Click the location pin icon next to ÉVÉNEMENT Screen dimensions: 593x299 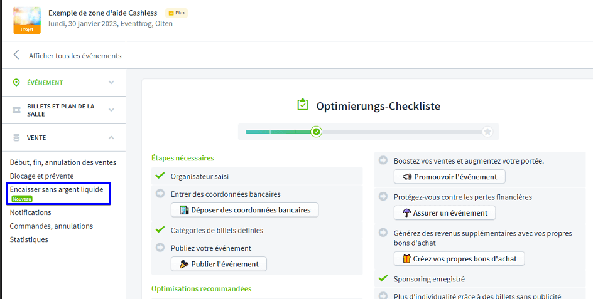16,83
